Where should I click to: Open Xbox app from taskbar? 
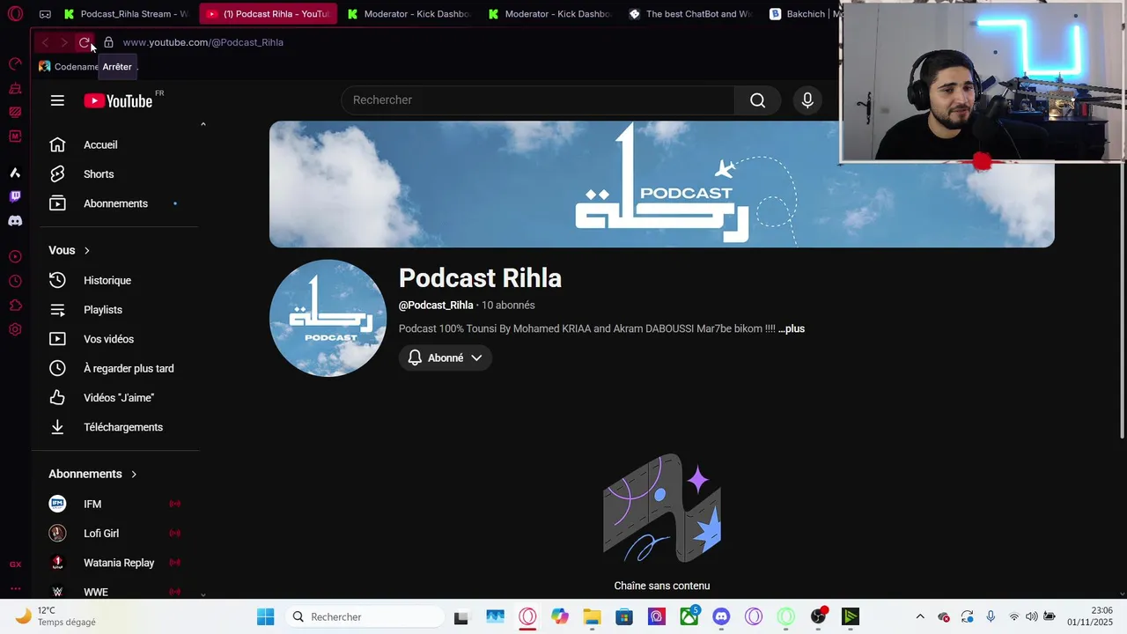tap(689, 616)
